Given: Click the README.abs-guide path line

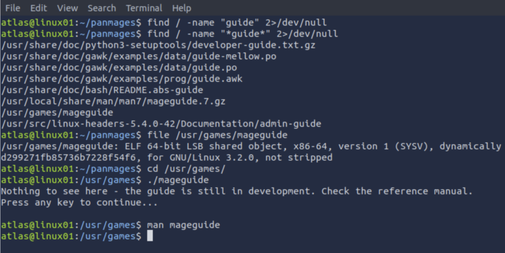Looking at the screenshot, I should coord(102,90).
